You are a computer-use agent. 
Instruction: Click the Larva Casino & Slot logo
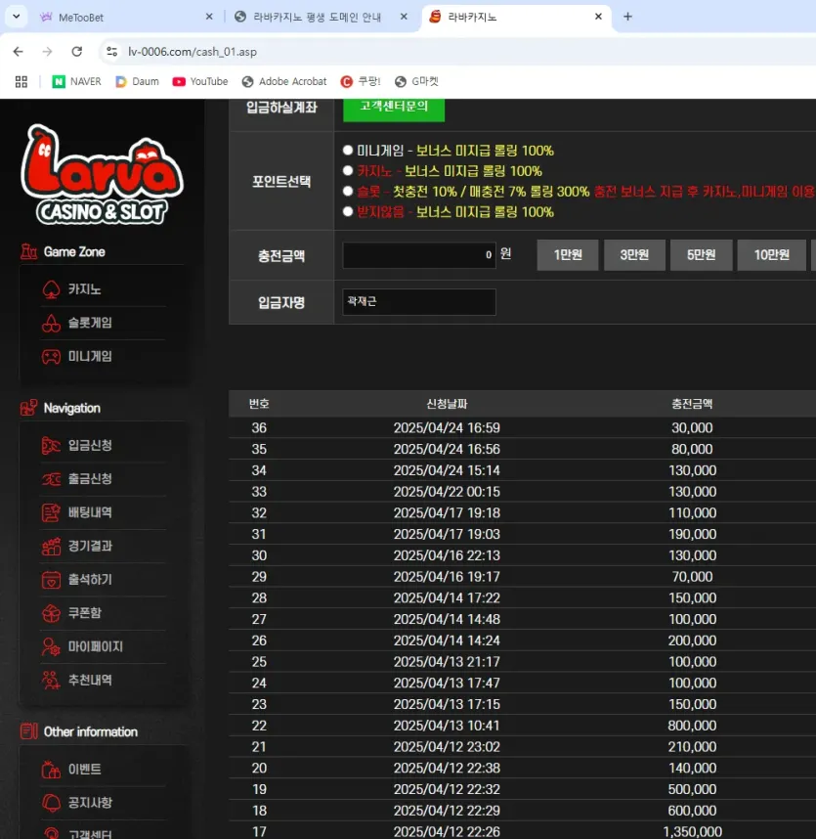(102, 175)
